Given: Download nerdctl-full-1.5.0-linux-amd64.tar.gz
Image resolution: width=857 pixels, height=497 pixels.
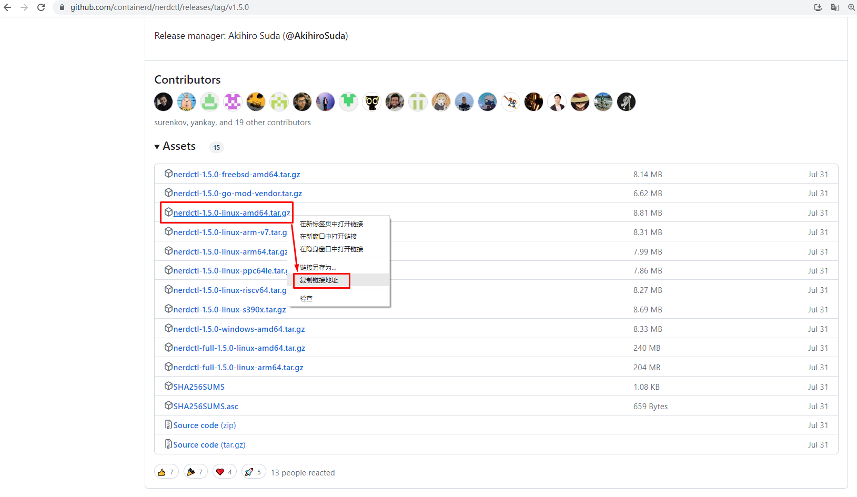Looking at the screenshot, I should pos(239,348).
